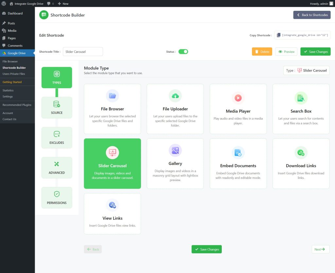The image size is (335, 273).
Task: Click the Type: Slider Carousel indicator
Action: point(306,70)
